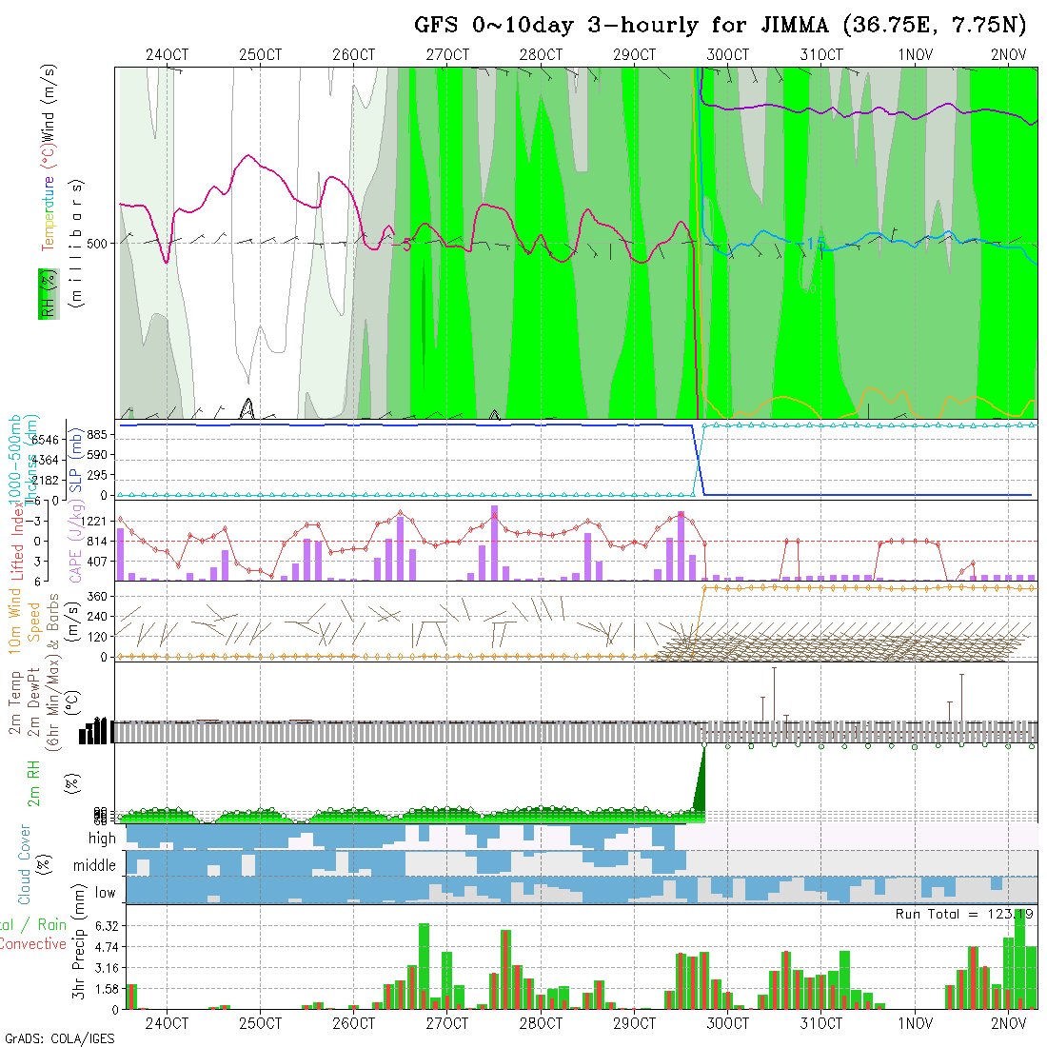Select the 27OCT label on the top axis
This screenshot has height=1047, width=1047.
[x=447, y=55]
